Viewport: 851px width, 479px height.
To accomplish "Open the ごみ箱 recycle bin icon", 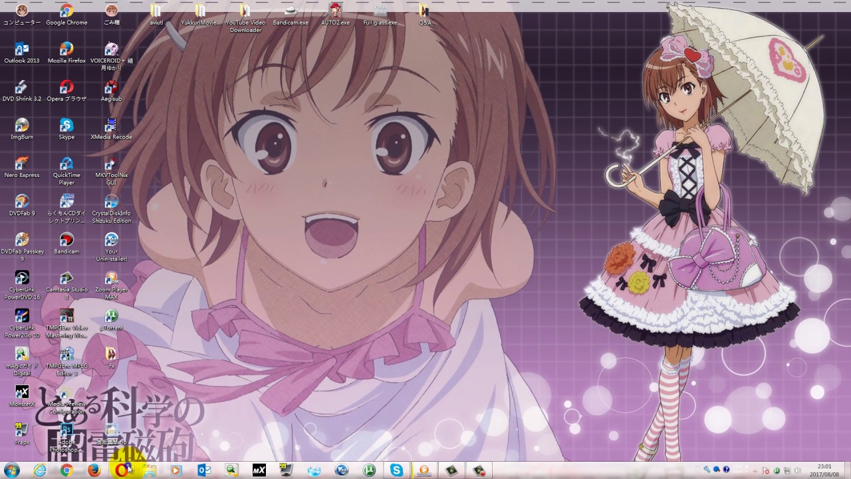I will tap(112, 15).
